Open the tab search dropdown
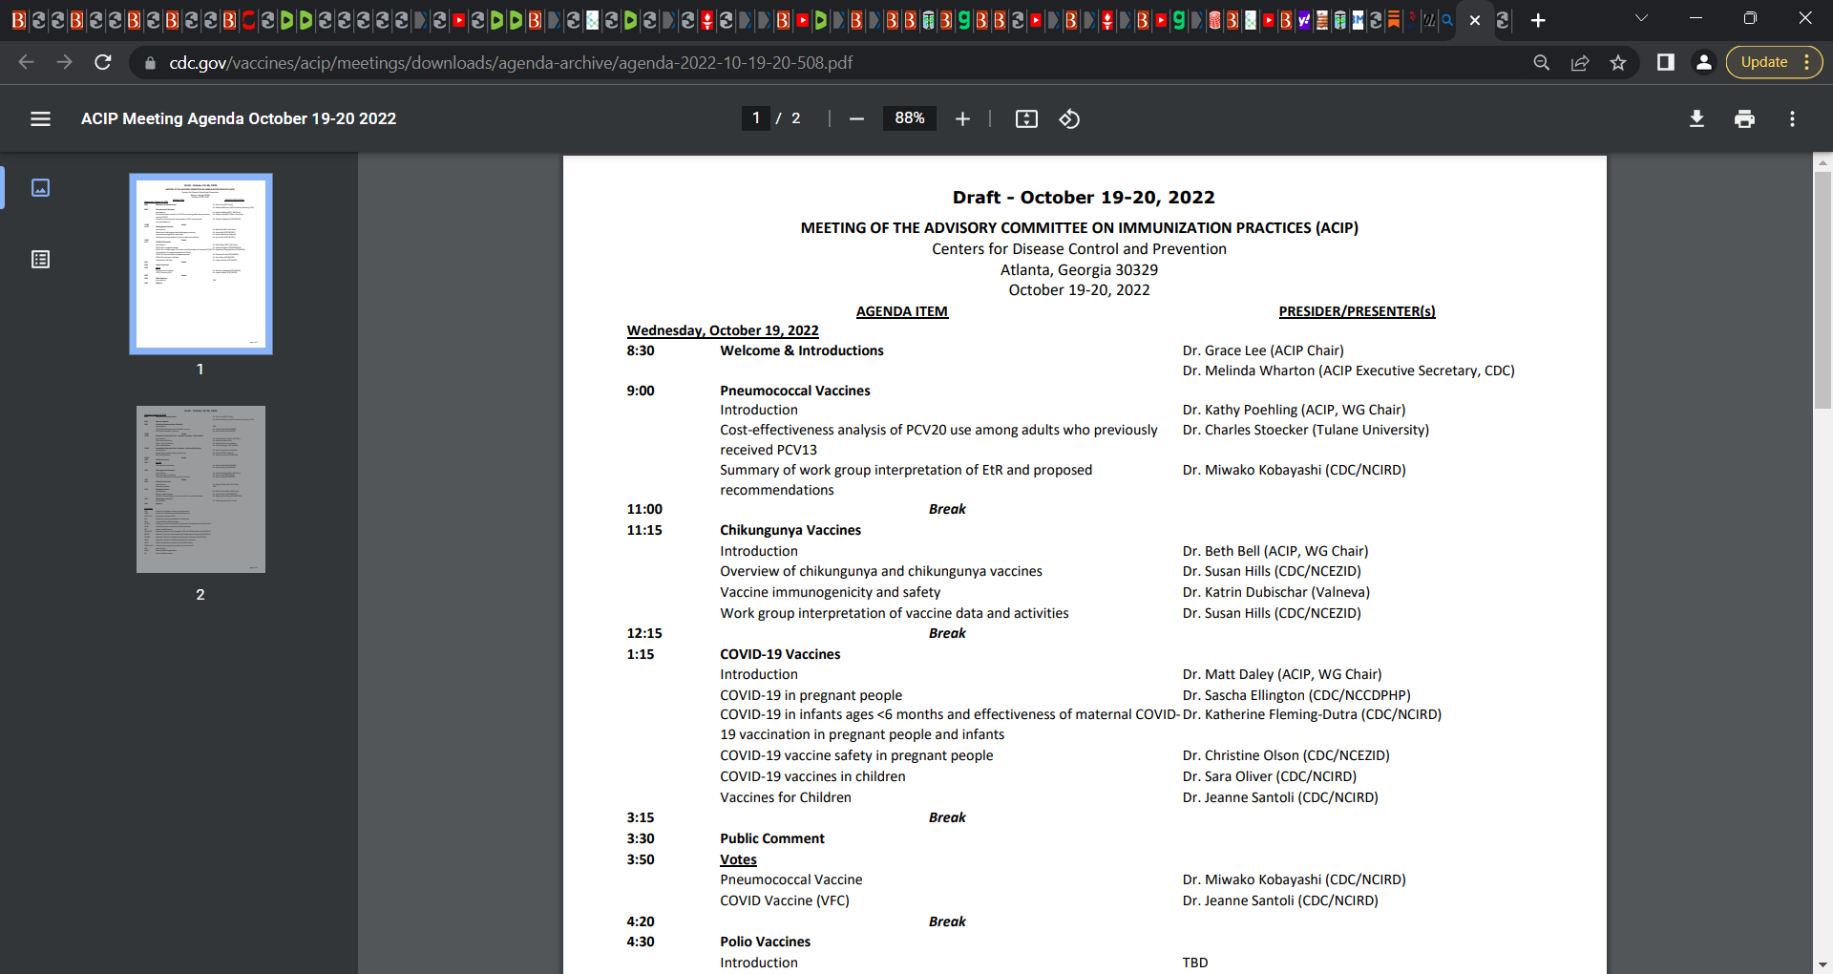This screenshot has width=1833, height=974. click(x=1641, y=19)
